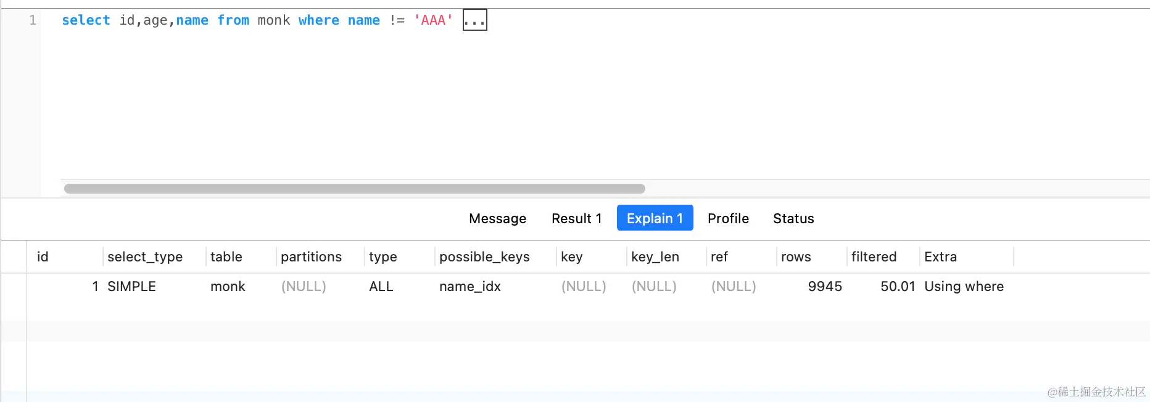
Task: Click the 'monk' table name in query
Action: point(274,20)
